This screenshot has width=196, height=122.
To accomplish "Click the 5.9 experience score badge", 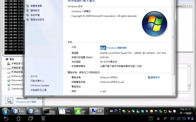I will (x=103, y=48).
